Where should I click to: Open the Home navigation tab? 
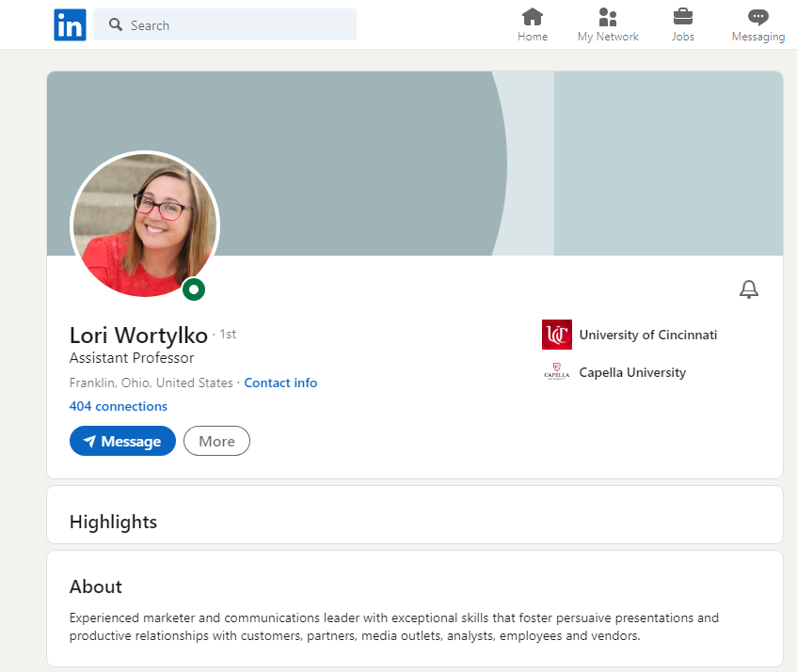[x=533, y=24]
